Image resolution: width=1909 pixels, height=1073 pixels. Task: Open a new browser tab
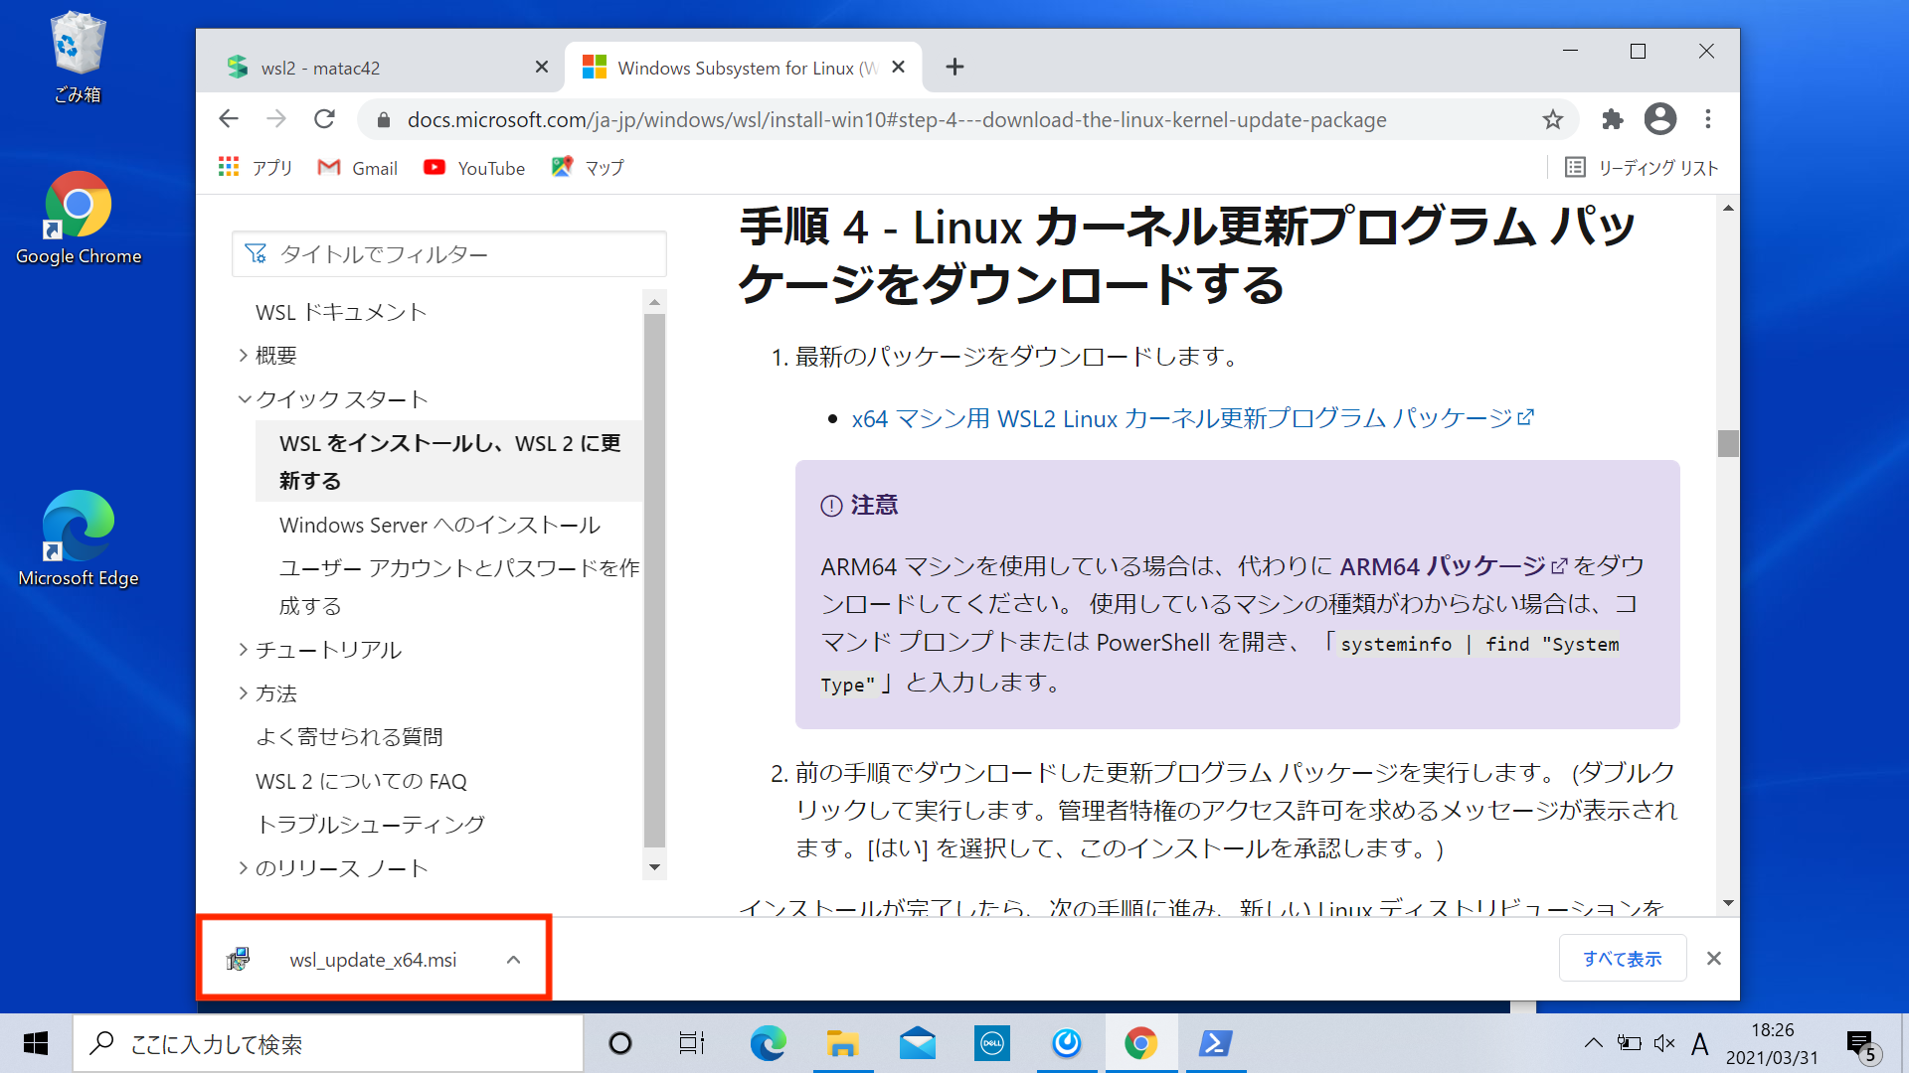(954, 67)
